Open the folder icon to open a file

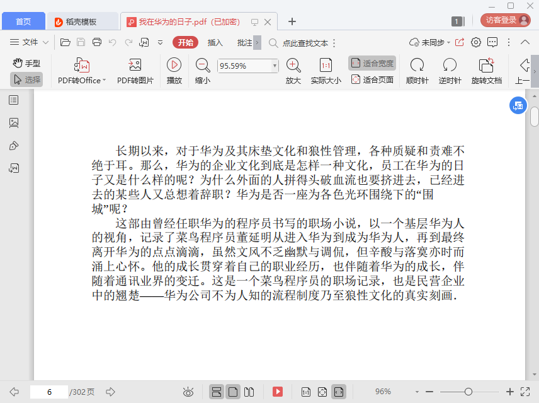[65, 42]
